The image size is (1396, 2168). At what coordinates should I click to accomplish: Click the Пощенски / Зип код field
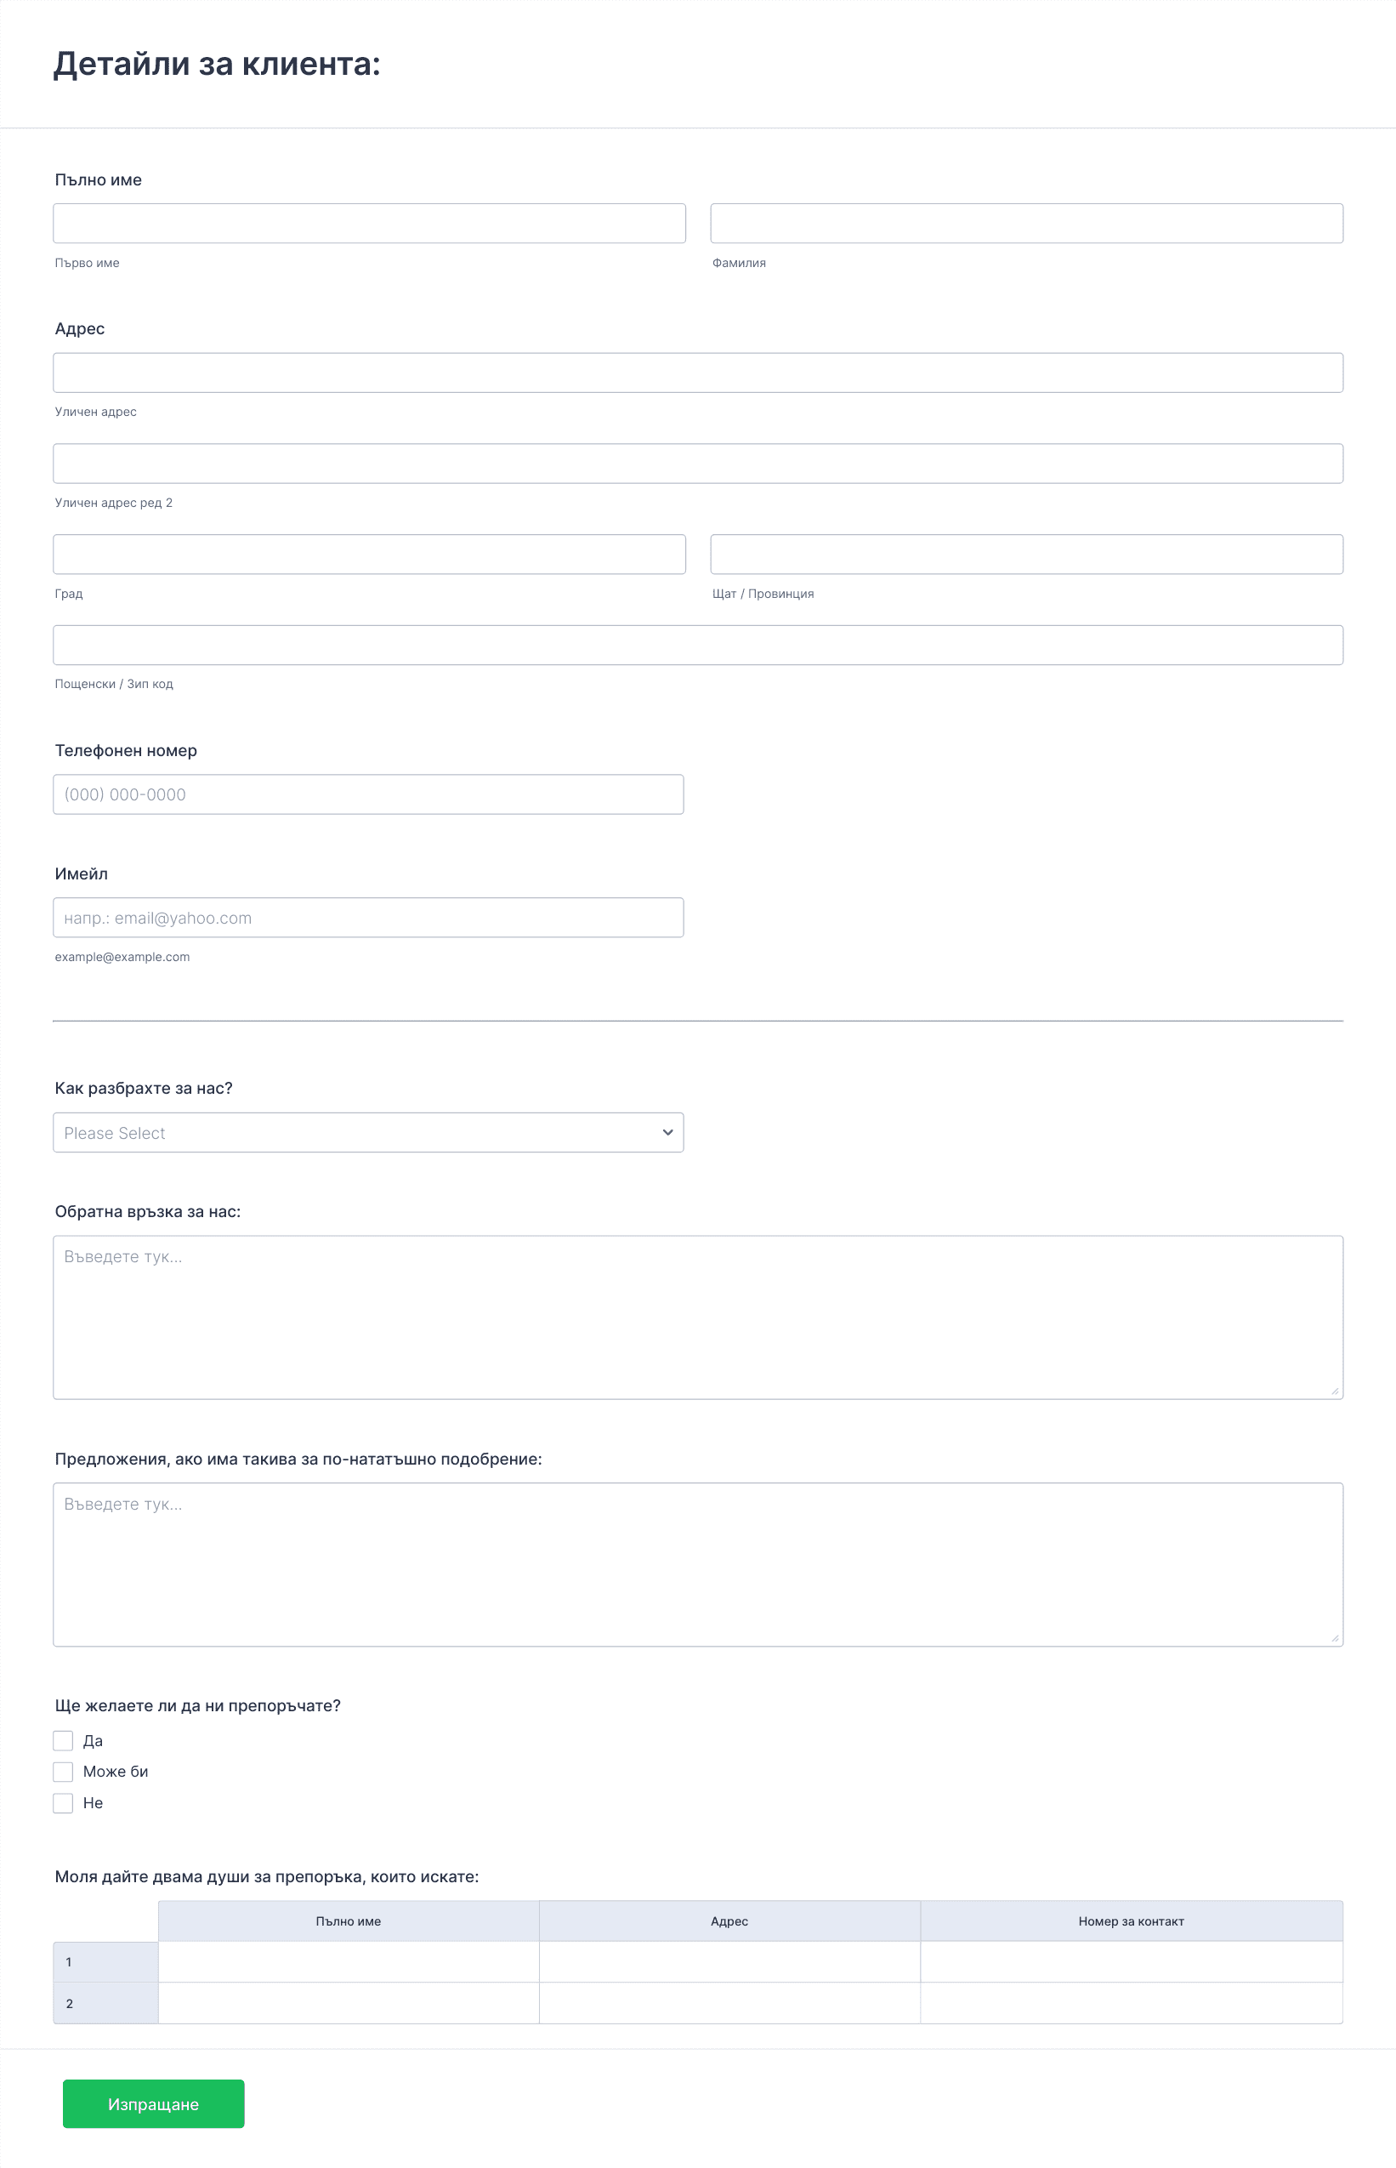[x=698, y=645]
